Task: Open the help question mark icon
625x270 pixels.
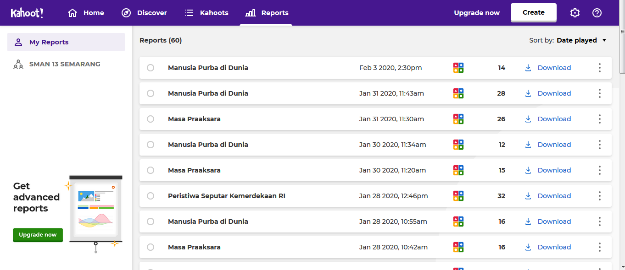Action: 597,13
